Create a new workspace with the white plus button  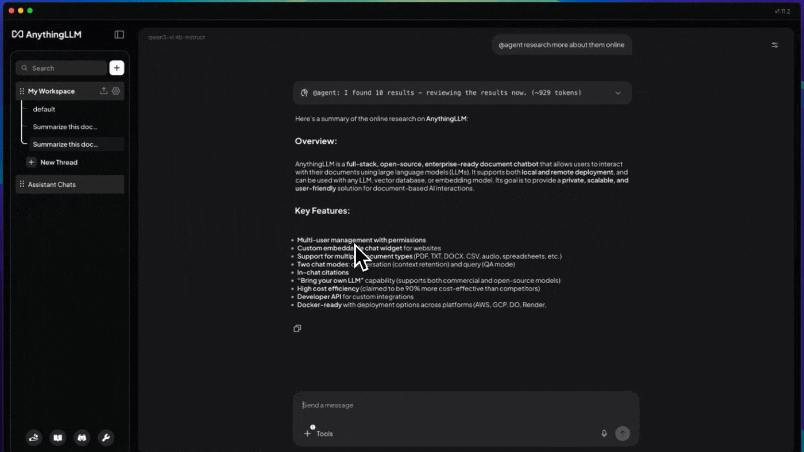click(x=117, y=68)
